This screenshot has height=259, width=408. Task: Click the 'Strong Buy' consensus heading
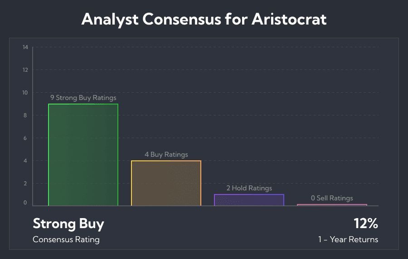point(68,224)
